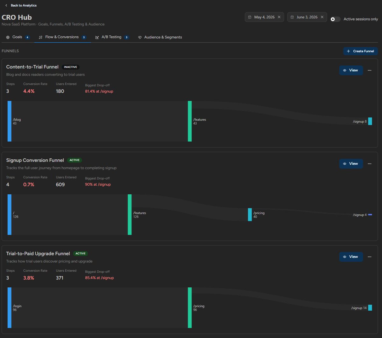The width and height of the screenshot is (382, 338).
Task: Open Audience & Segments tab
Action: pos(160,37)
